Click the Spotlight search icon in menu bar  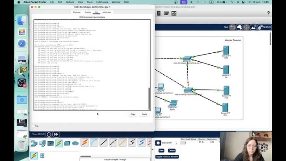(238, 2)
